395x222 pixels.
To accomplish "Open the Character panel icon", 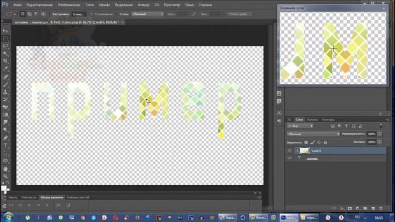I will 279,113.
